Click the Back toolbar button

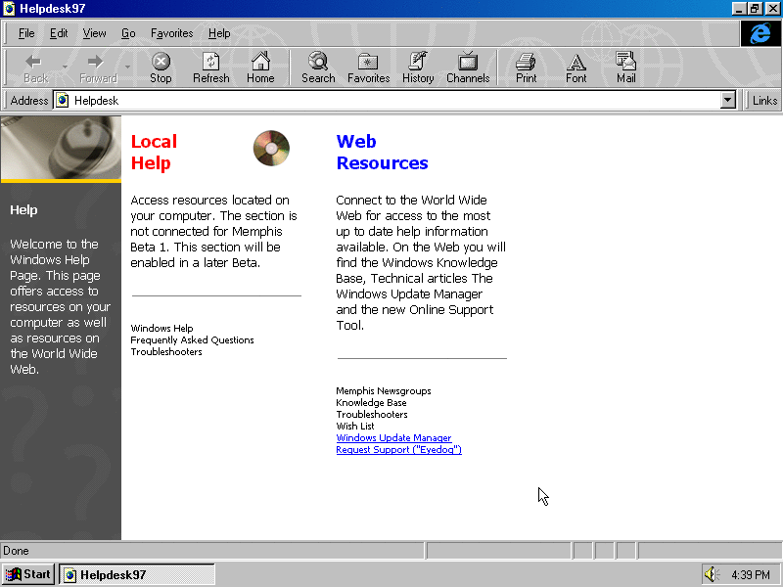click(36, 68)
